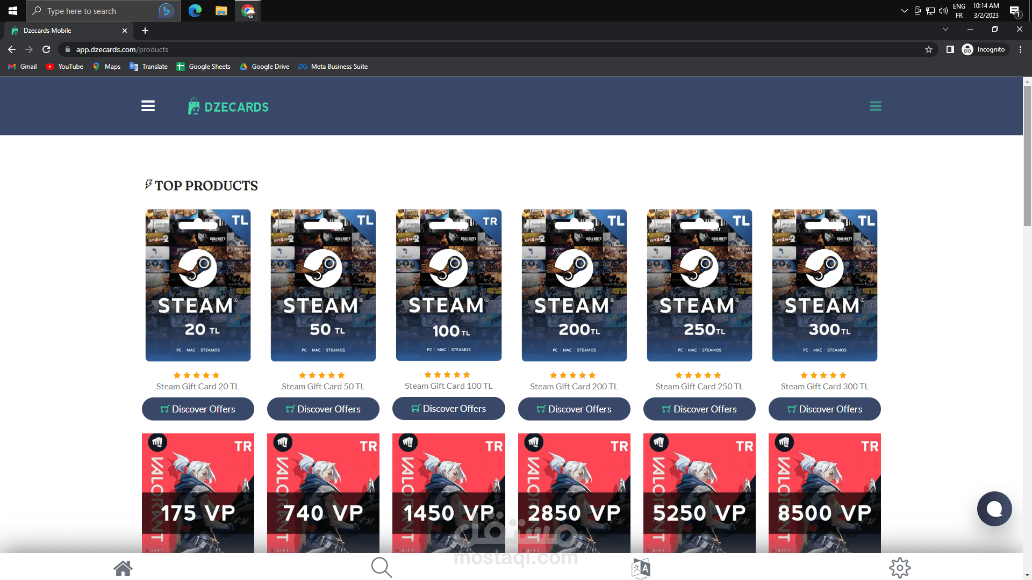Reload the page
The image size is (1032, 580).
[x=46, y=49]
